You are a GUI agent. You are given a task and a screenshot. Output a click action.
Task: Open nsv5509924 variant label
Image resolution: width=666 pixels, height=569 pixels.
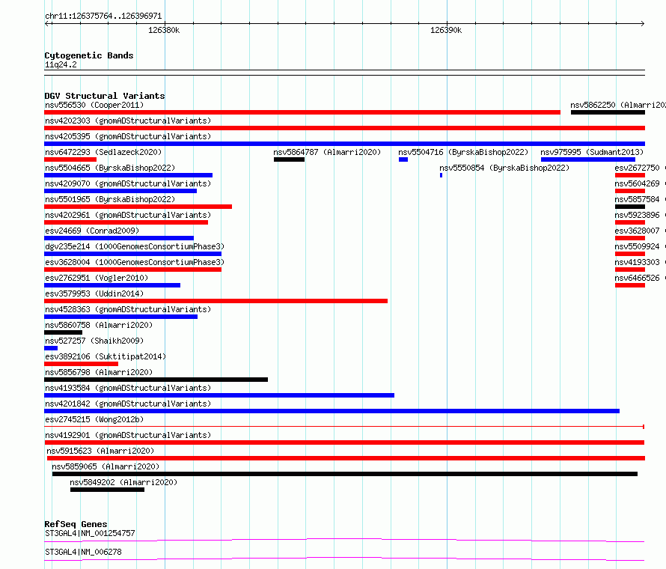(x=637, y=246)
